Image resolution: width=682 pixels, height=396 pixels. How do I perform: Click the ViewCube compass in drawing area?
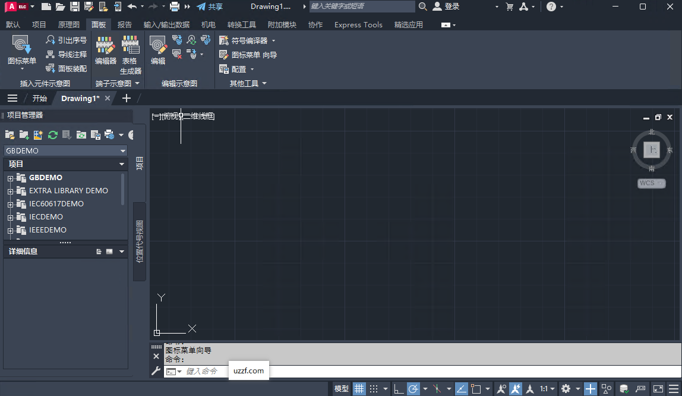pyautogui.click(x=652, y=150)
